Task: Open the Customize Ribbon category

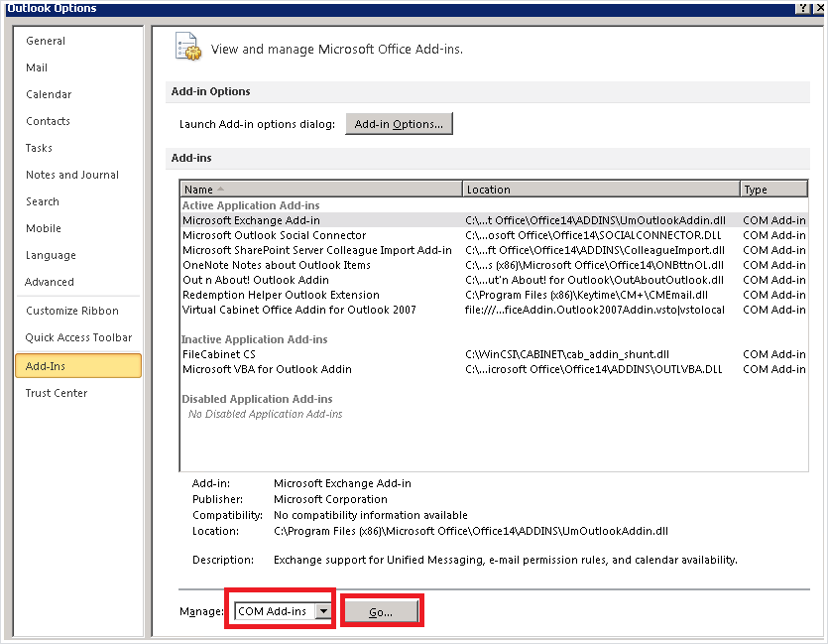Action: click(x=72, y=311)
